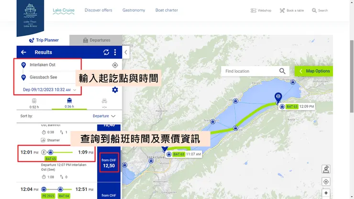Click the from CHF price of 12:04 trip
The width and height of the screenshot is (354, 199).
coord(109,195)
